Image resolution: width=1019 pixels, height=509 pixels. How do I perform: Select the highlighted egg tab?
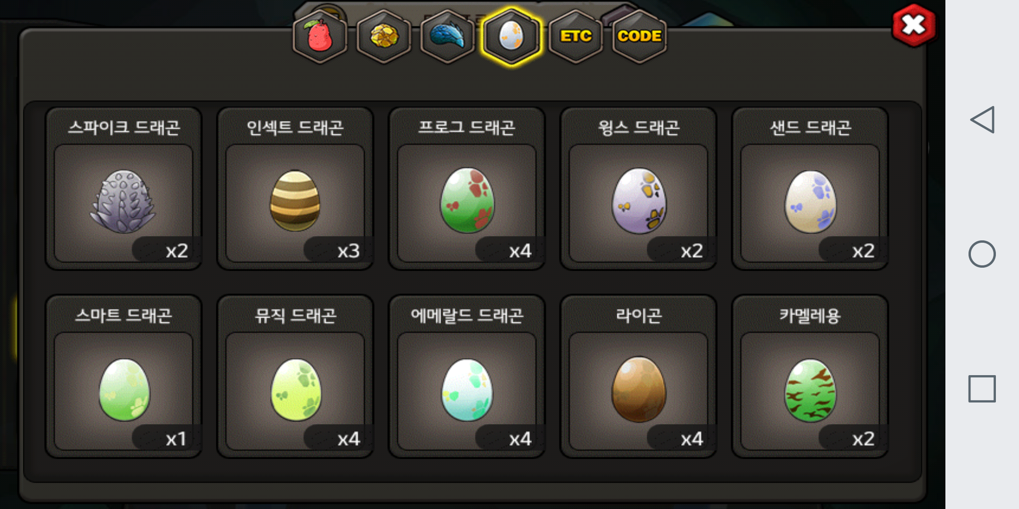(x=511, y=36)
